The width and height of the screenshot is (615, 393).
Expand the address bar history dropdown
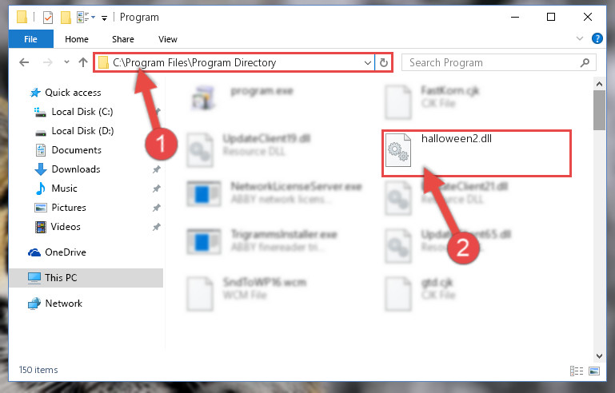pos(368,62)
